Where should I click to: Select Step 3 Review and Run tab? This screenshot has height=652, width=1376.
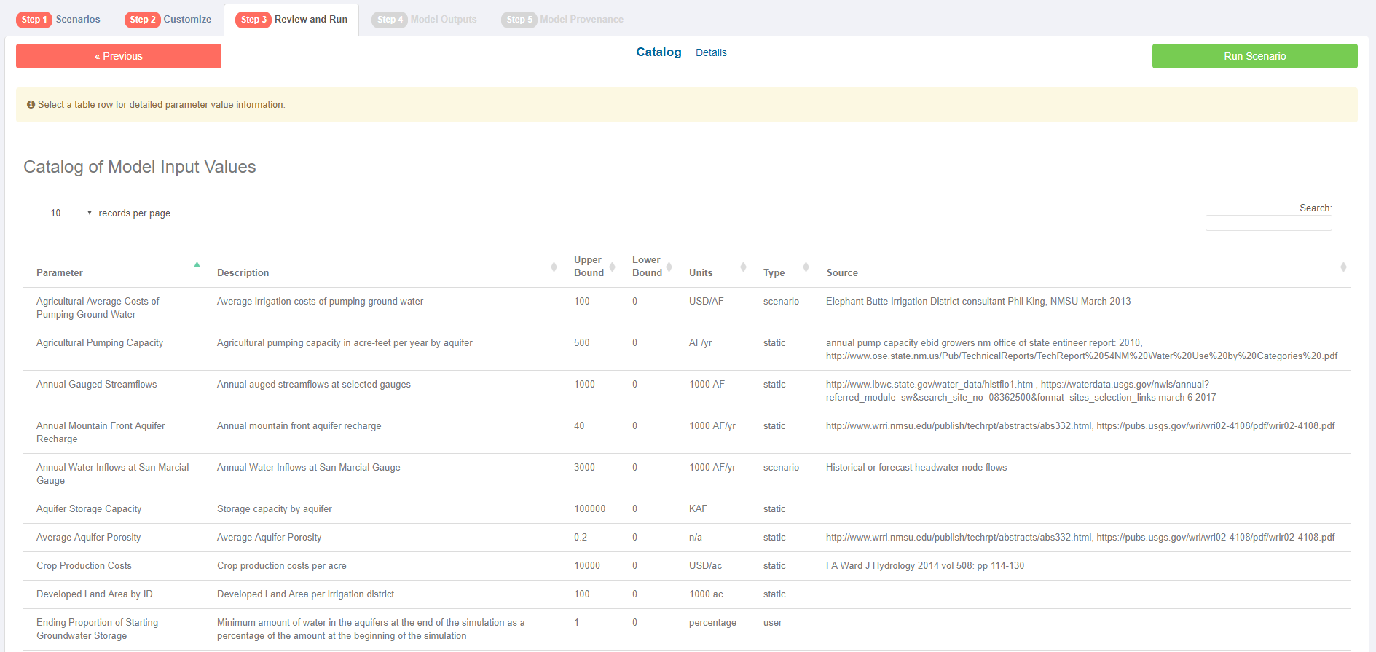(291, 20)
